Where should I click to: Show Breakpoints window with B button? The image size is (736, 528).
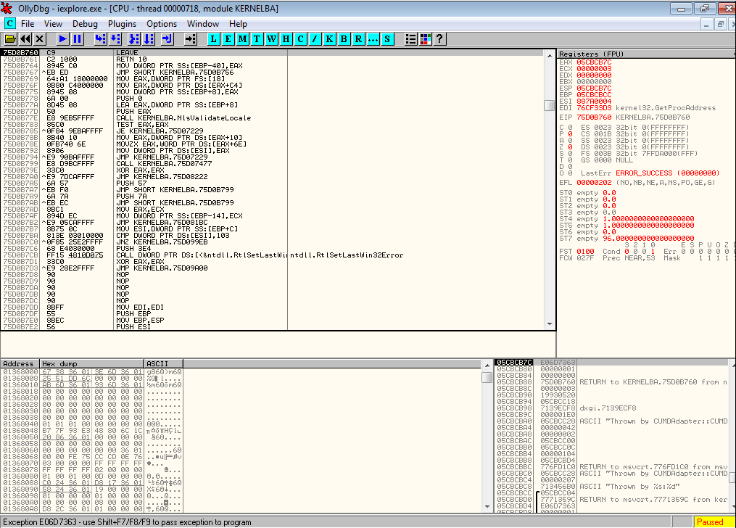click(x=344, y=39)
